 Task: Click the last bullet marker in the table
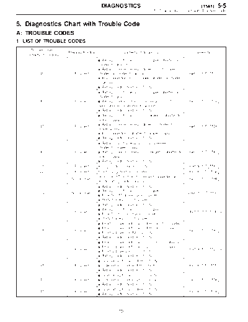(99, 294)
